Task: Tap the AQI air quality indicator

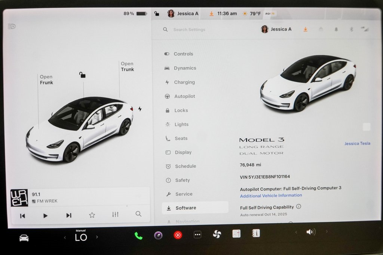Action: [x=270, y=14]
